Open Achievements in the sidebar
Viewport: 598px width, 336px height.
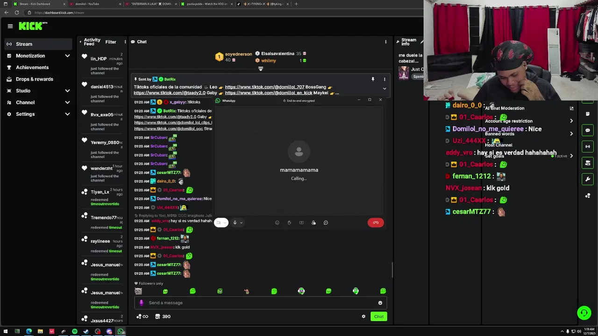[38, 67]
